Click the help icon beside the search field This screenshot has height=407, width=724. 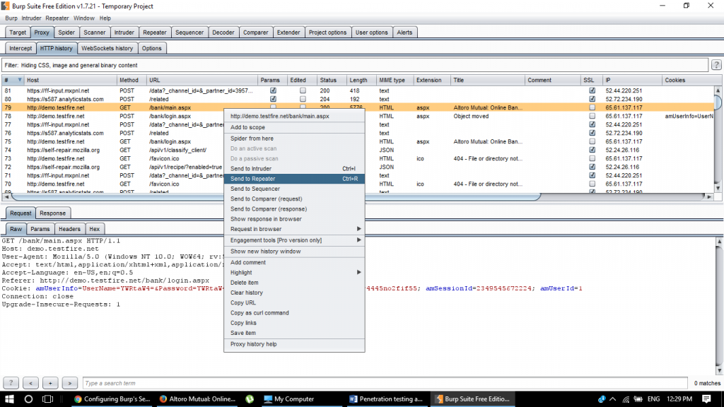11,383
